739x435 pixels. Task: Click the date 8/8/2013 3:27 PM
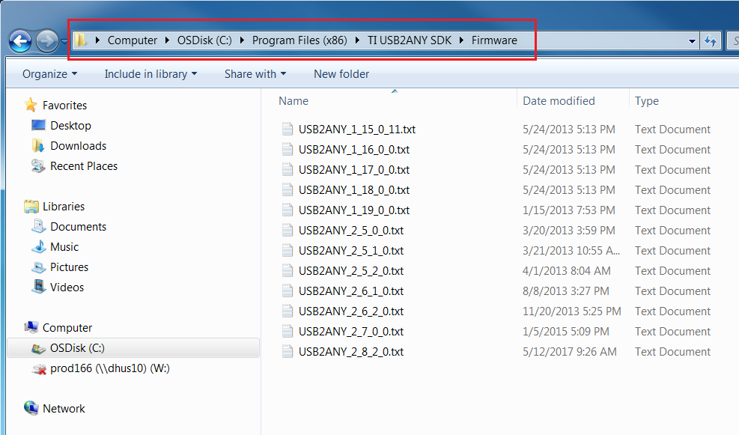point(565,291)
